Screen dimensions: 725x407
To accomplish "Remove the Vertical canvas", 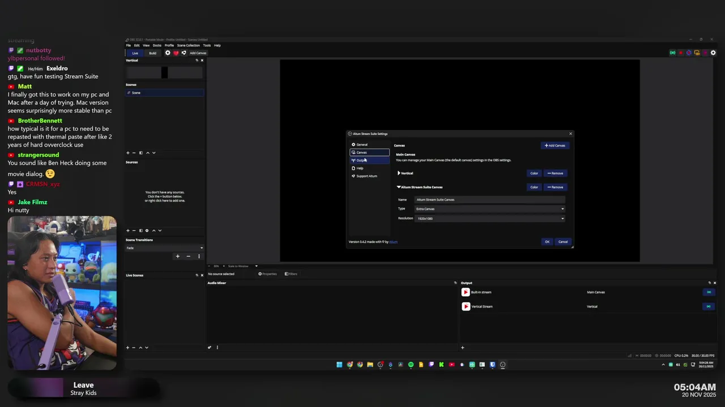I will [555, 173].
